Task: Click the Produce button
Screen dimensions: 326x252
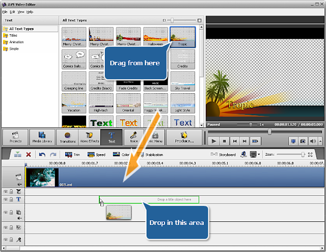Action: tap(184, 137)
